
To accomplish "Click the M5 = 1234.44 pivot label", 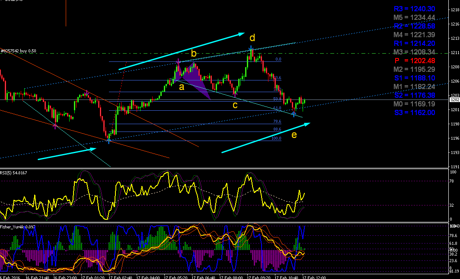I will (x=414, y=18).
